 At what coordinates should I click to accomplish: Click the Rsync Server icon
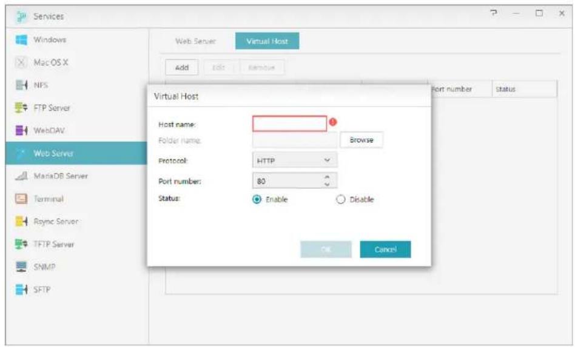pyautogui.click(x=21, y=222)
